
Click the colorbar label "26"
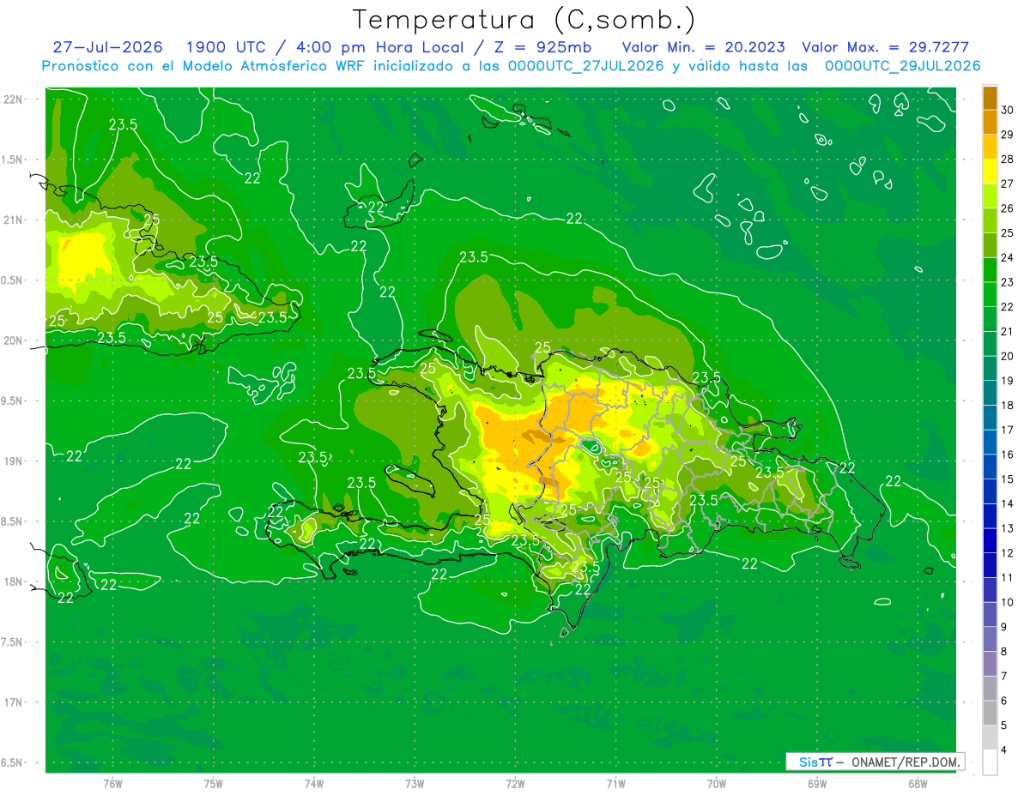(x=1007, y=208)
